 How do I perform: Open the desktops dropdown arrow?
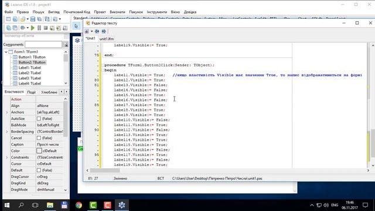tap(60, 19)
